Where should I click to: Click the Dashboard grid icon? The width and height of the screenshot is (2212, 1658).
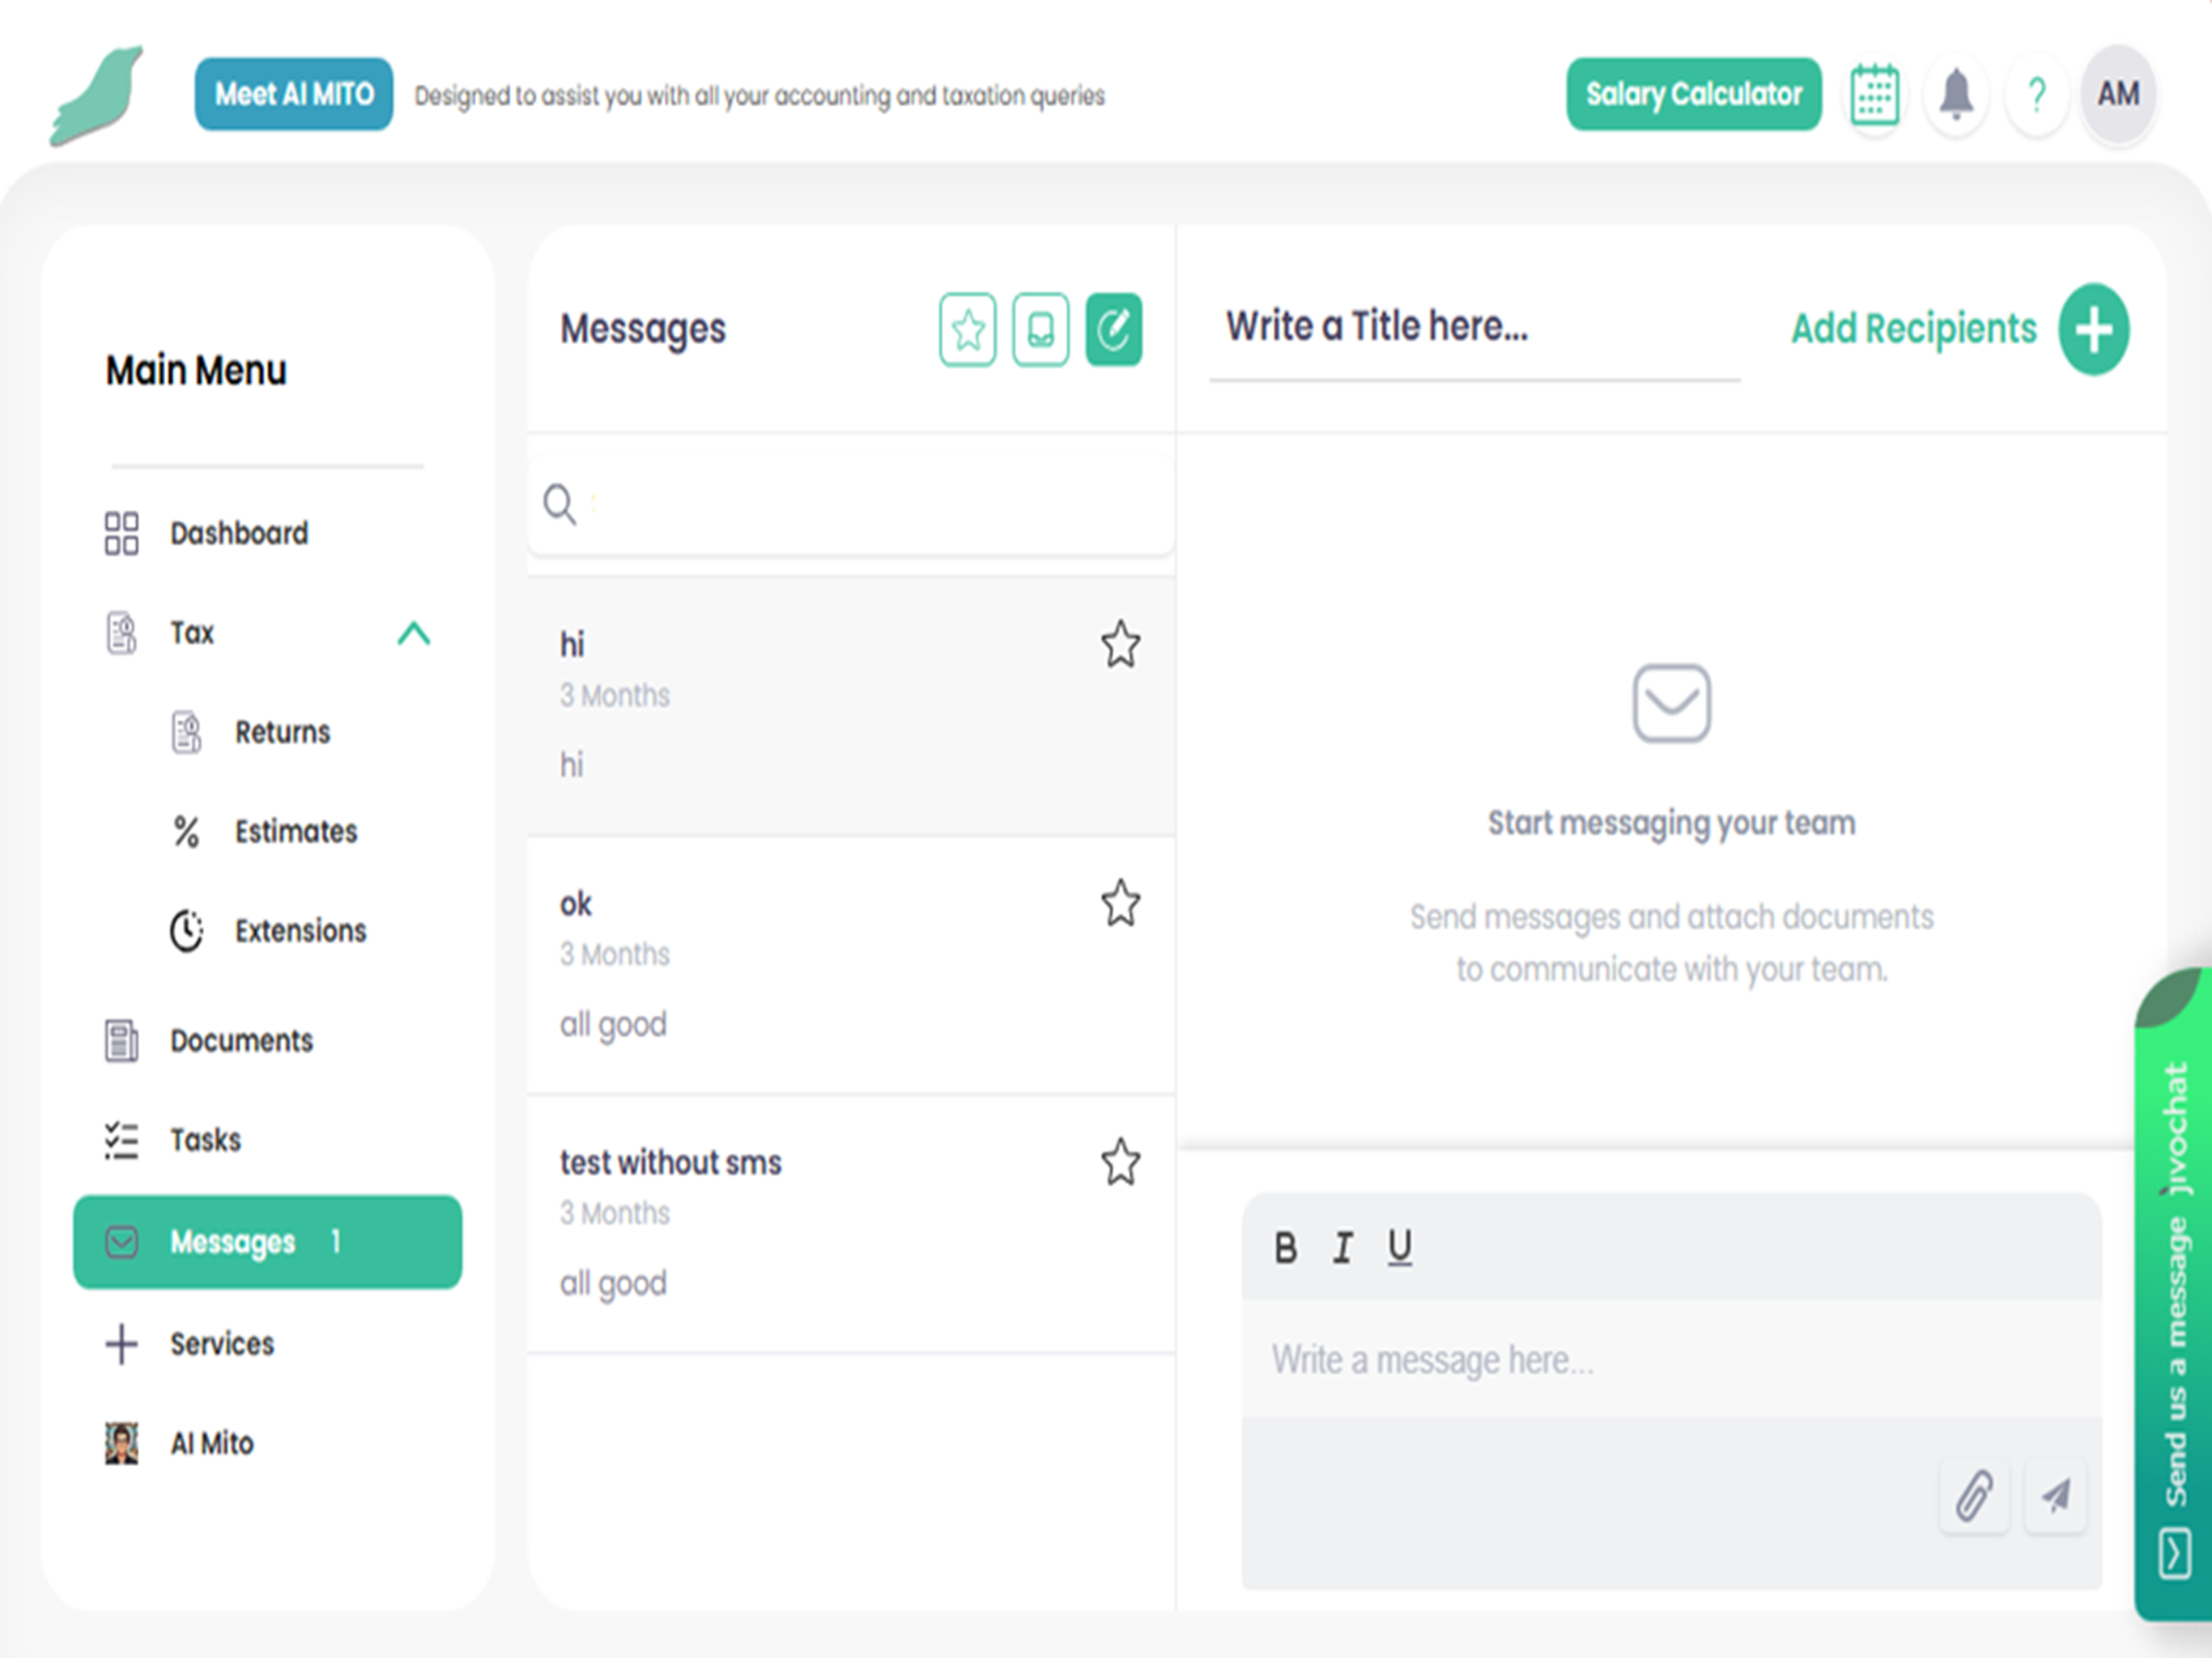pyautogui.click(x=122, y=533)
